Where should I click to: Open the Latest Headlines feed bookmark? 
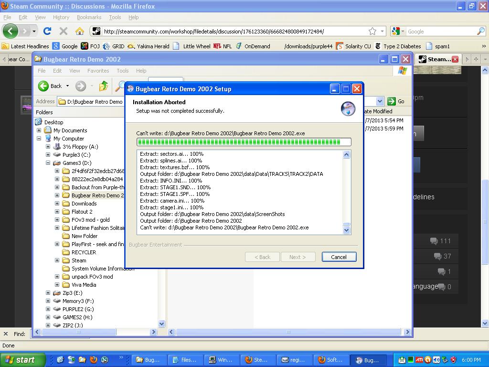point(25,46)
